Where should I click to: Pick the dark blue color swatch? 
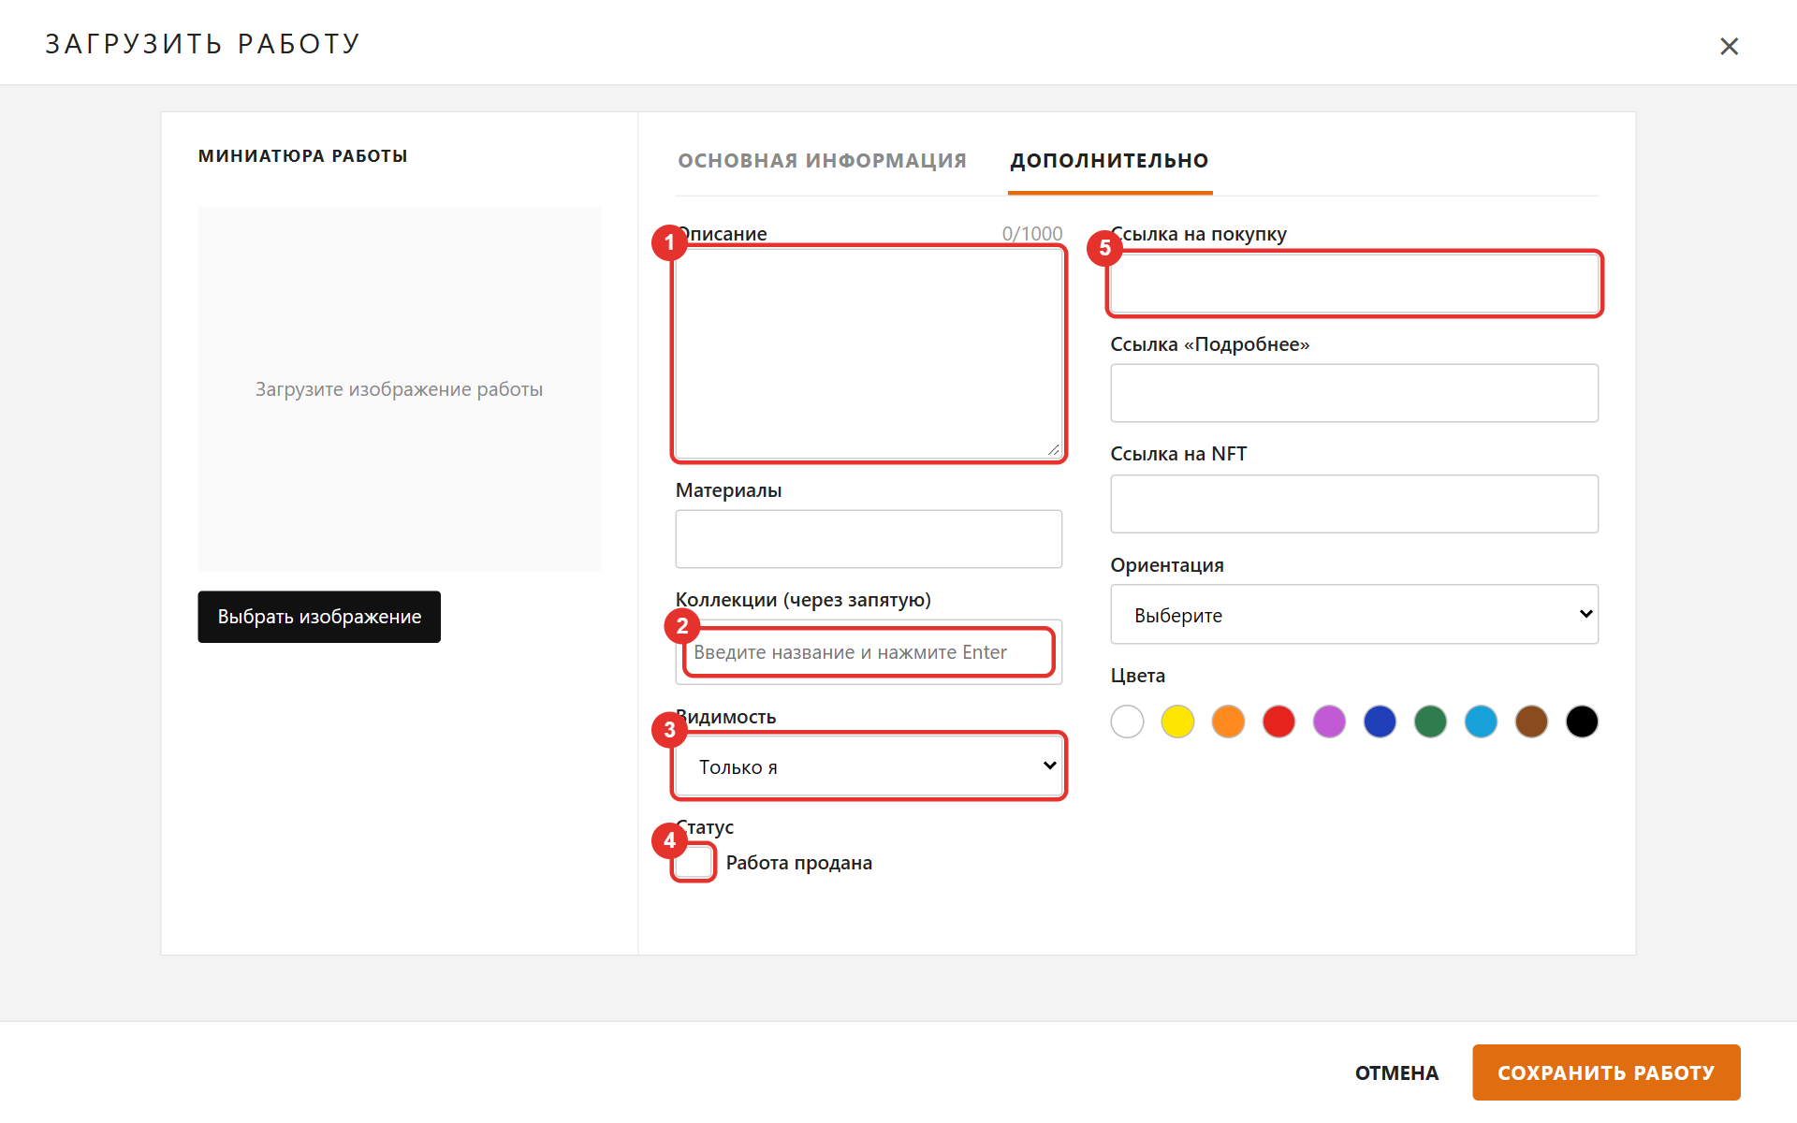pyautogui.click(x=1380, y=722)
